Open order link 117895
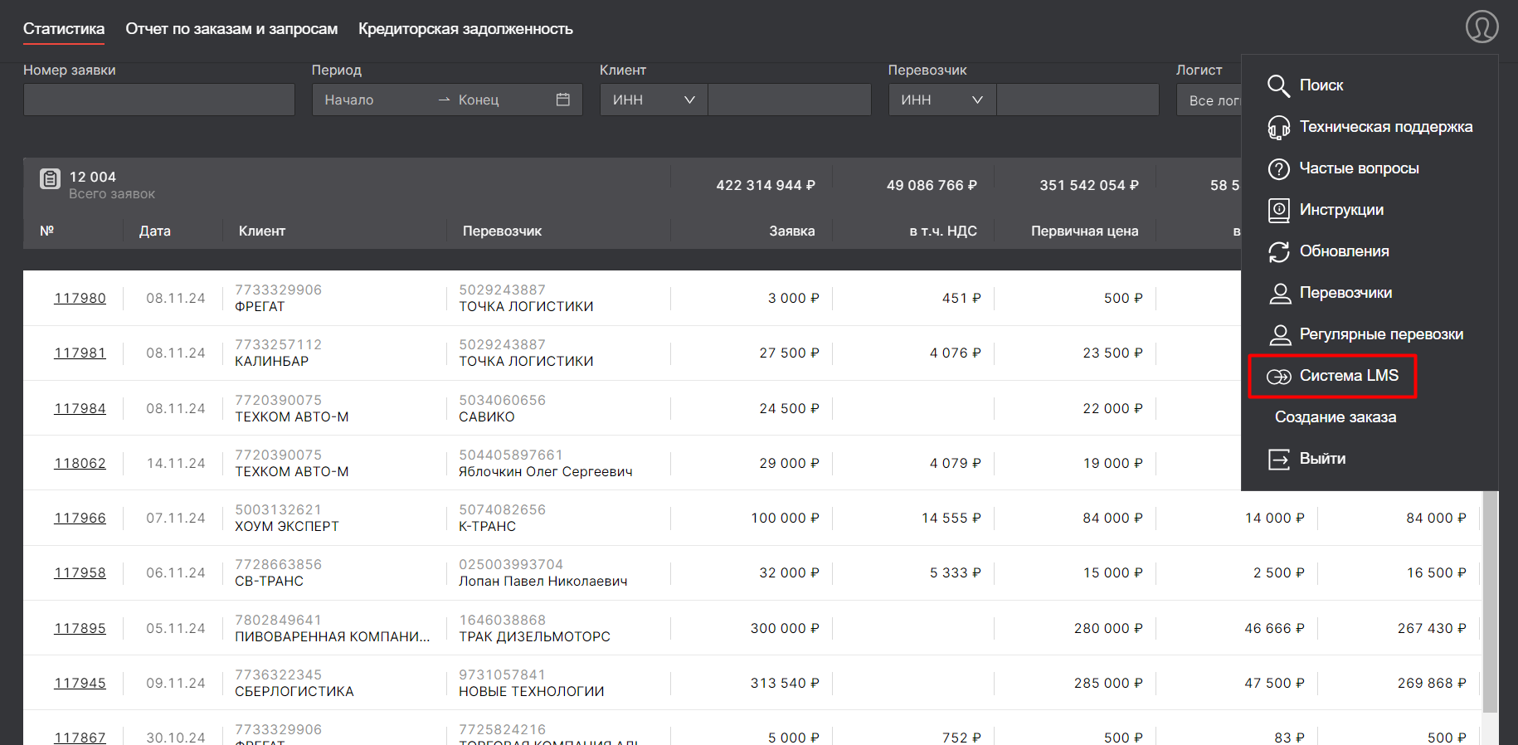This screenshot has width=1518, height=745. pos(80,628)
